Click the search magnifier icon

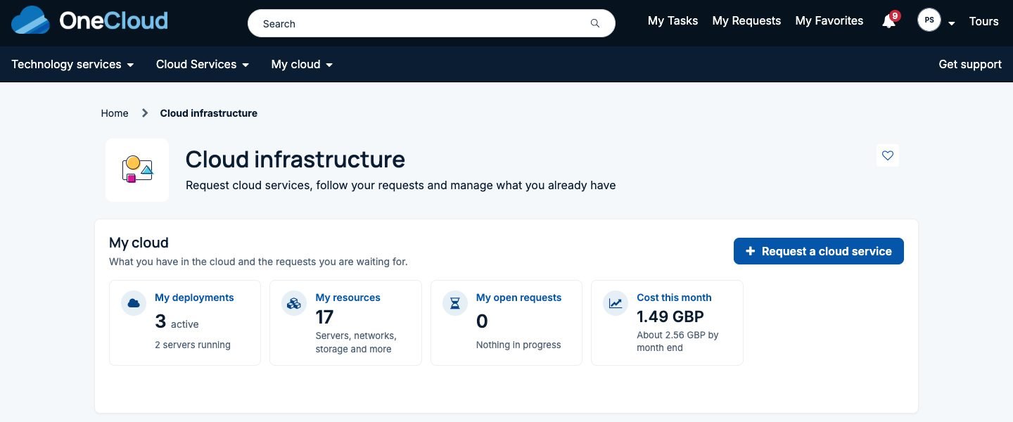tap(595, 23)
